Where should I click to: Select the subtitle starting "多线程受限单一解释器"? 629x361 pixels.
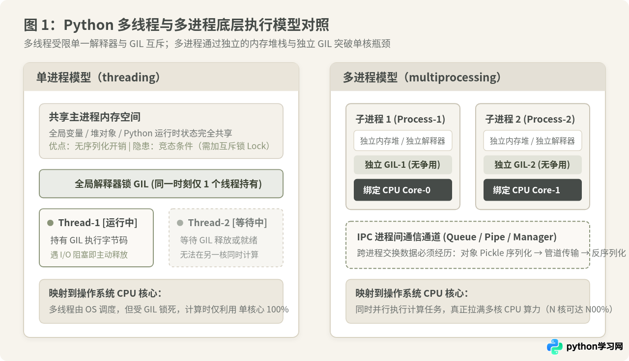207,44
